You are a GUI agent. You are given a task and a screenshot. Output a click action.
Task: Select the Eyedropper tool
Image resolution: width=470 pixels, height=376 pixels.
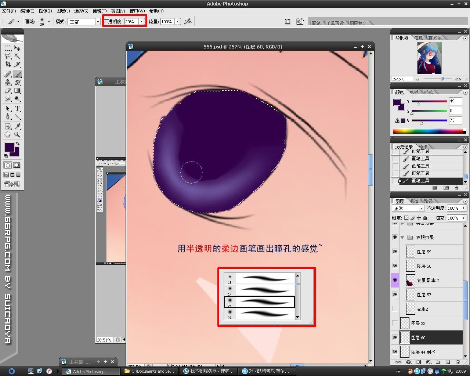[x=17, y=126]
